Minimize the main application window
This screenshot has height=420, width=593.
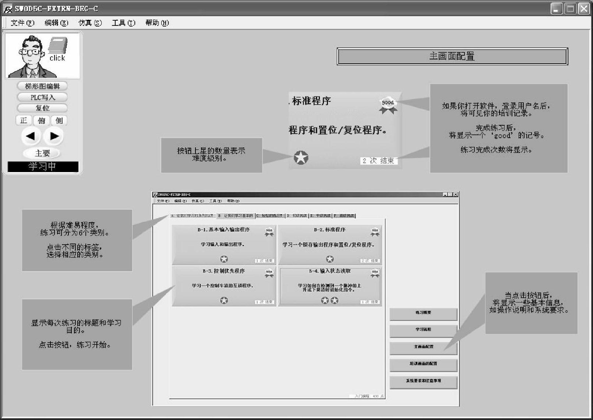tap(557, 9)
